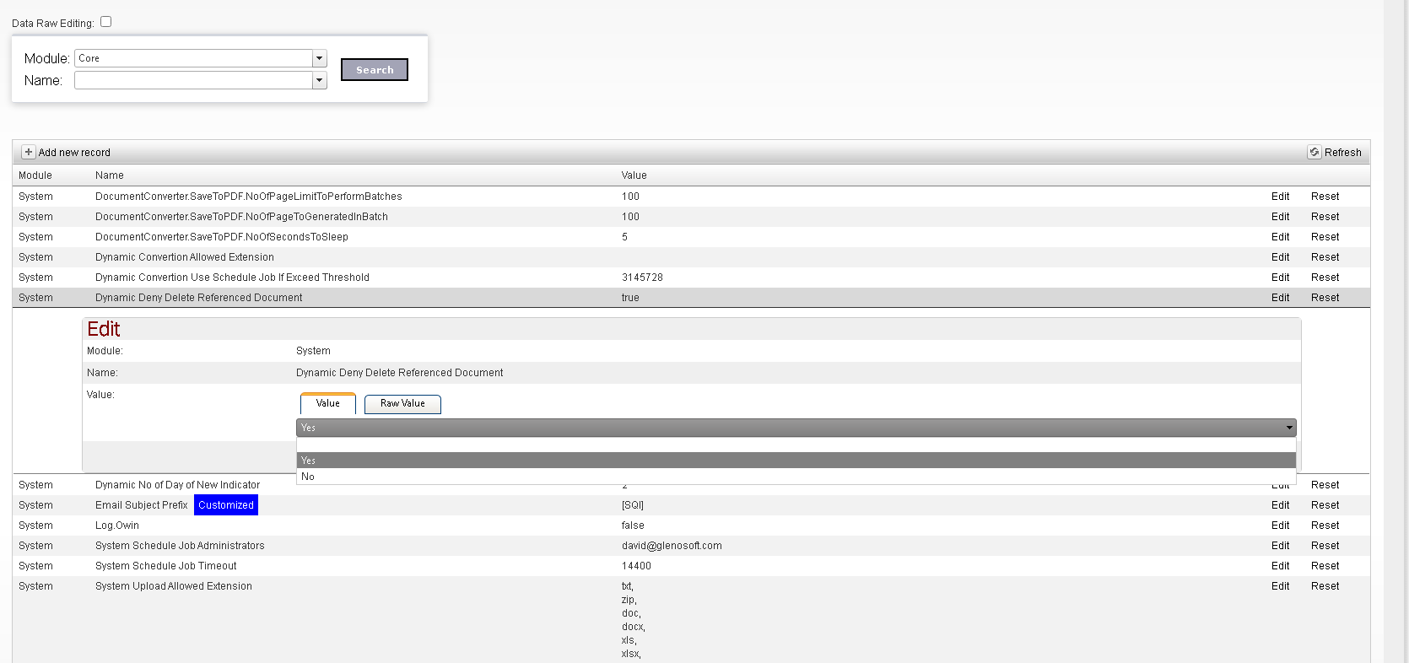The height and width of the screenshot is (663, 1409).
Task: Click the Name column header
Action: pyautogui.click(x=110, y=175)
